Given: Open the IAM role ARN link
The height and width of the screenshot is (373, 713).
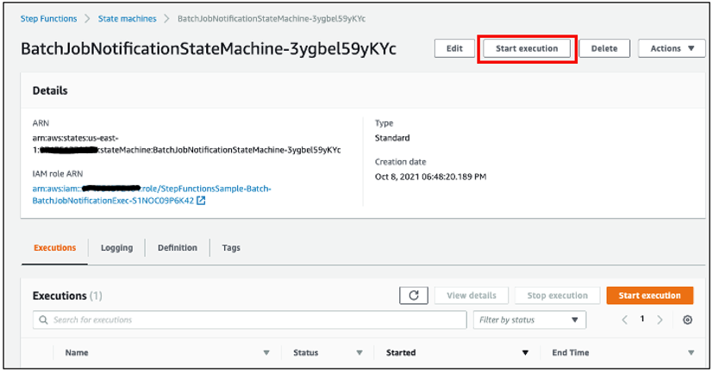Looking at the screenshot, I should click(x=152, y=195).
